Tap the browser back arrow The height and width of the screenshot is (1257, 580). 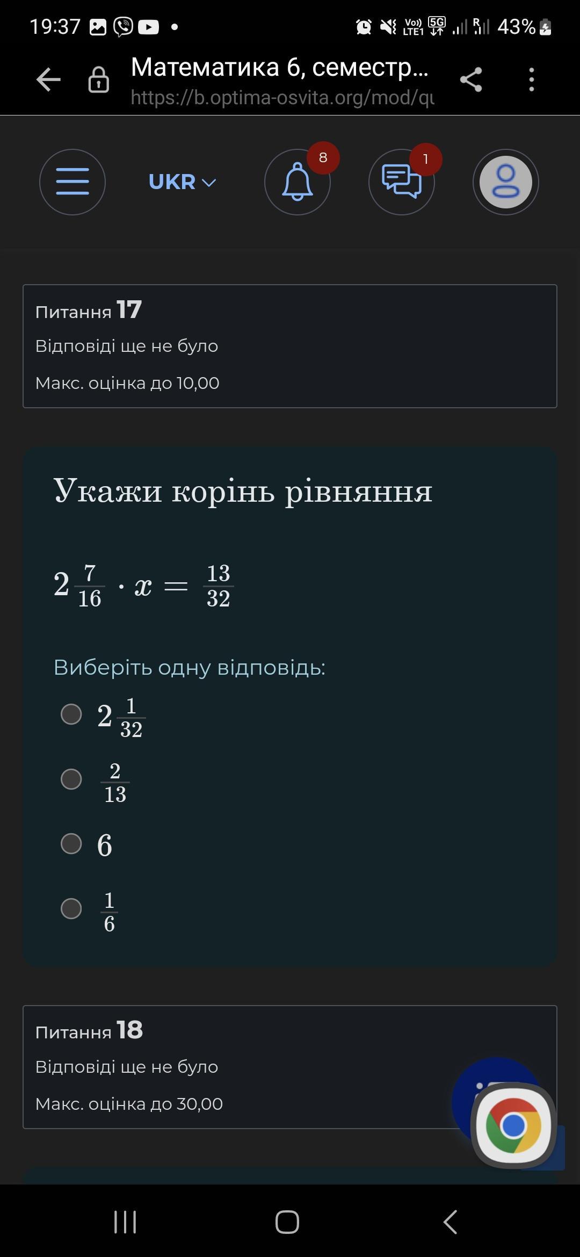(48, 80)
